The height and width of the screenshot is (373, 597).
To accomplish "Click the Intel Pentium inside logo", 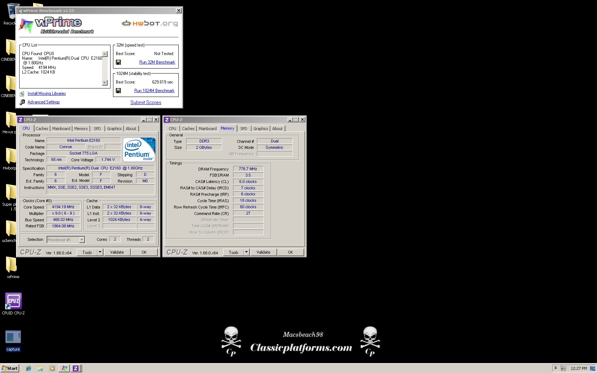I will (x=139, y=150).
